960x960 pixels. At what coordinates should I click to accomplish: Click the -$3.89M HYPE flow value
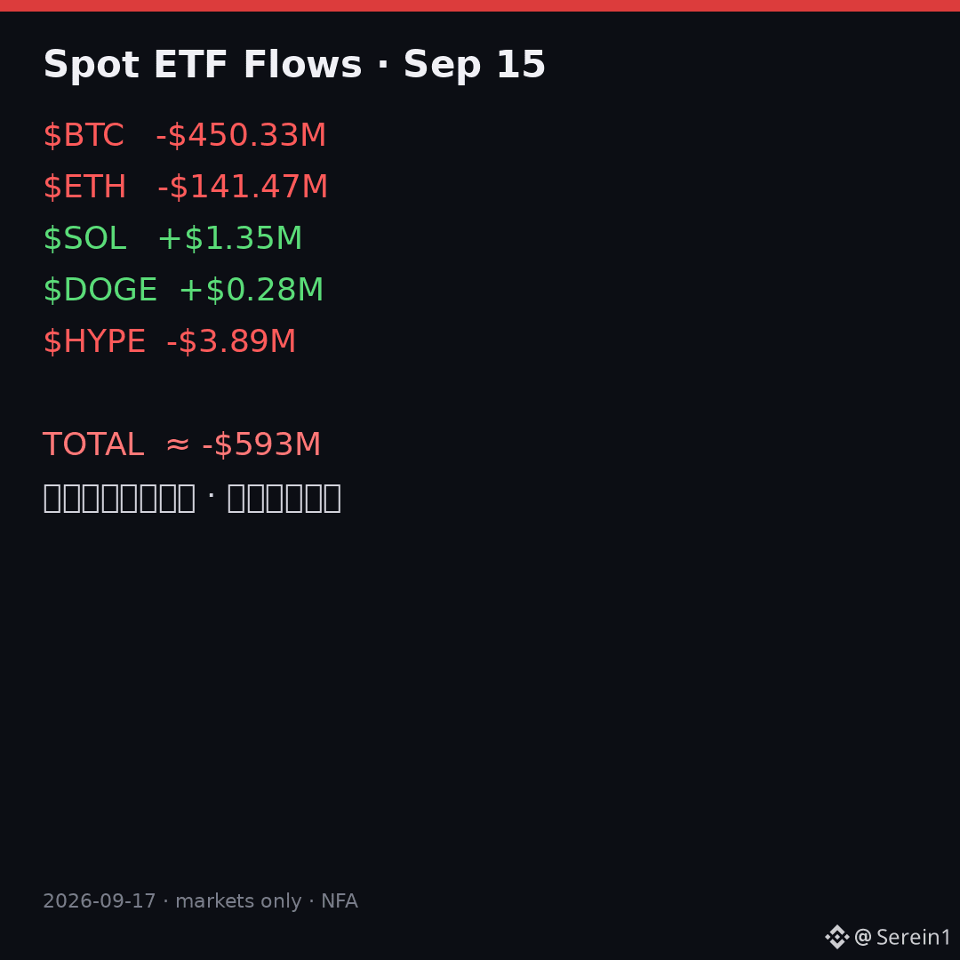pyautogui.click(x=231, y=340)
